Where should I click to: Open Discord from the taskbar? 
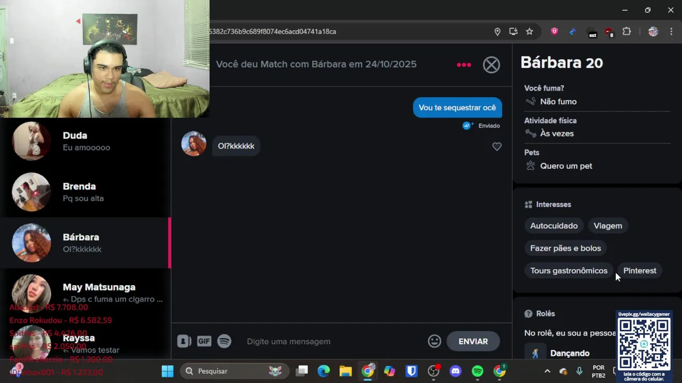pos(455,371)
